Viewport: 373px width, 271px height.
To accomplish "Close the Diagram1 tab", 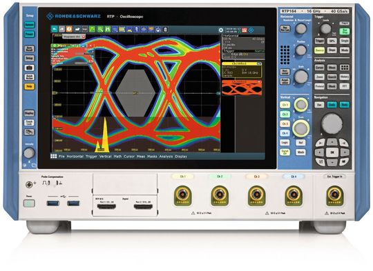I will tap(84, 37).
